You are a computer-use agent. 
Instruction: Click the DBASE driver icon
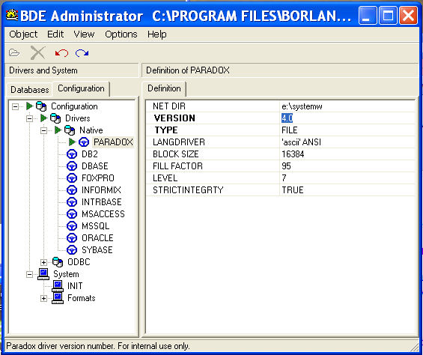(x=72, y=166)
